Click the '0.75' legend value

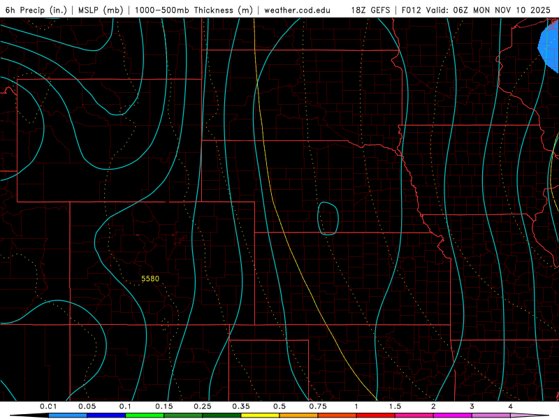[x=318, y=406]
